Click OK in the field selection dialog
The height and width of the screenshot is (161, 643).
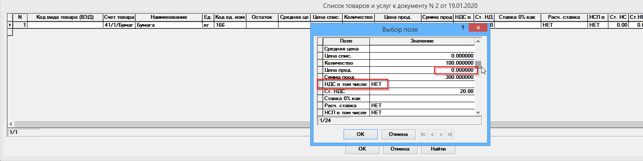[361, 134]
